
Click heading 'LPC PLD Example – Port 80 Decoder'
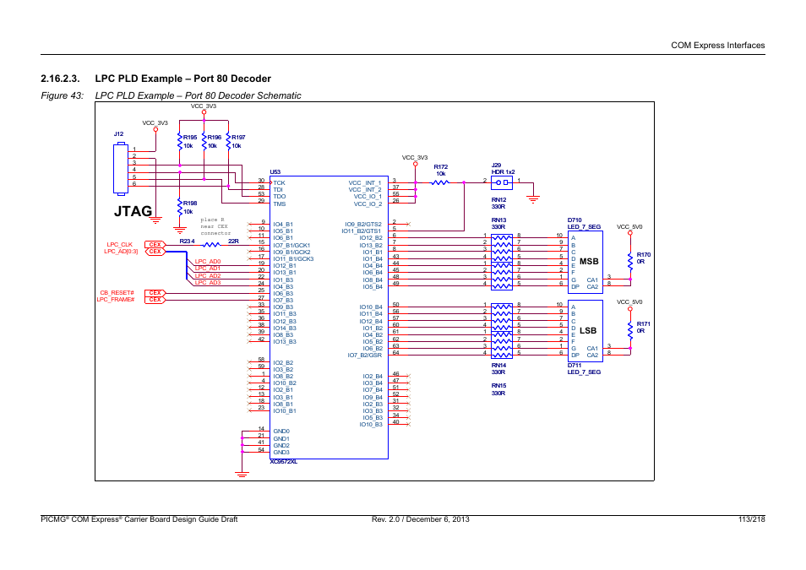(183, 79)
